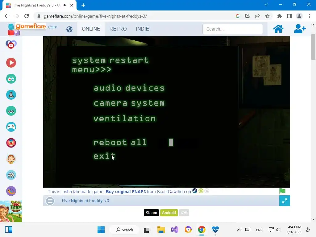Click the Google icon in address bar

coord(238,16)
